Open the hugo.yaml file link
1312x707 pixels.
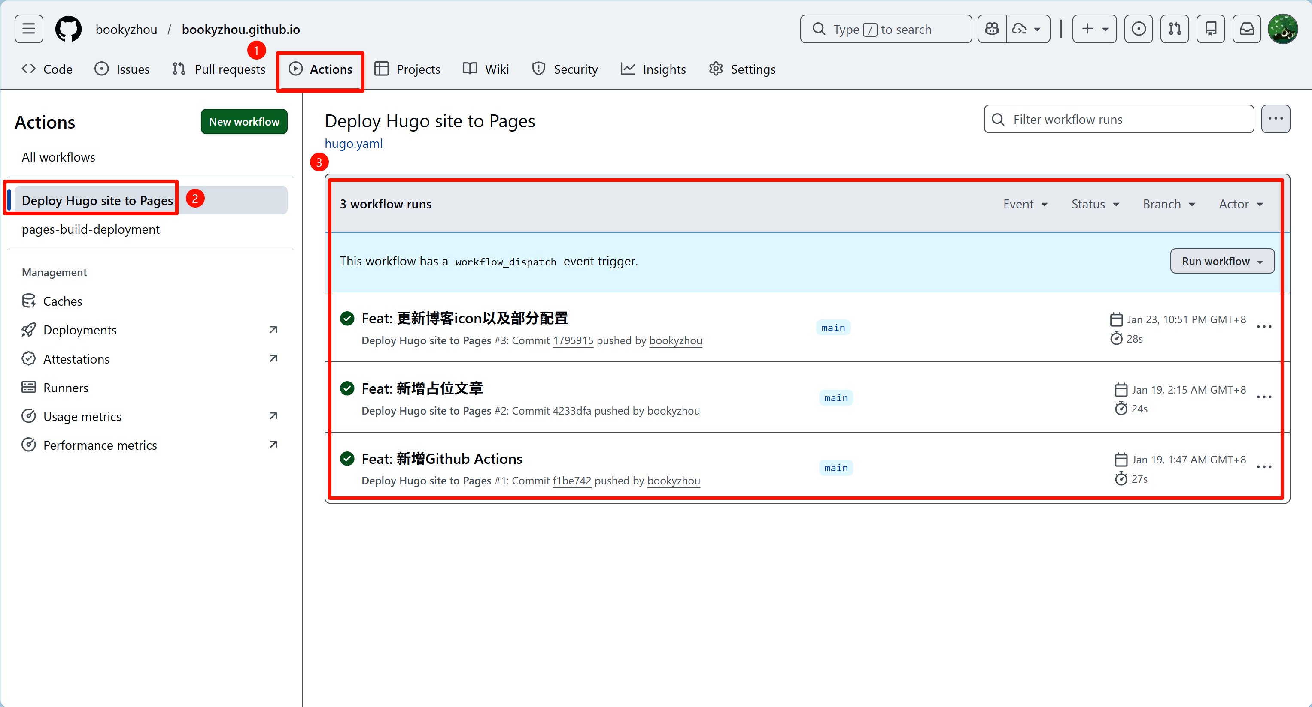(353, 144)
